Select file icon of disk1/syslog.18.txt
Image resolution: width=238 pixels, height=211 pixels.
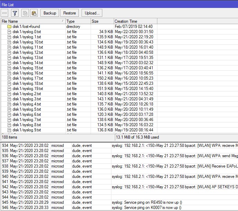click(9, 83)
